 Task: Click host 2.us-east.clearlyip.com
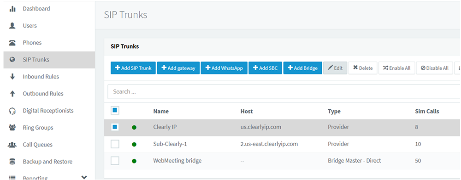pos(269,144)
